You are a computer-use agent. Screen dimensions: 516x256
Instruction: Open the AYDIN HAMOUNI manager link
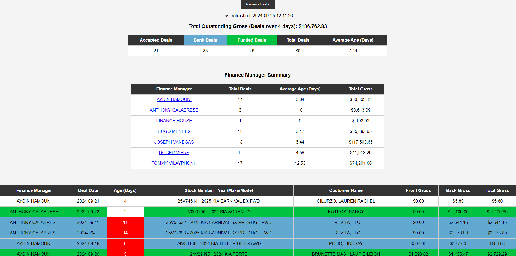click(x=174, y=100)
